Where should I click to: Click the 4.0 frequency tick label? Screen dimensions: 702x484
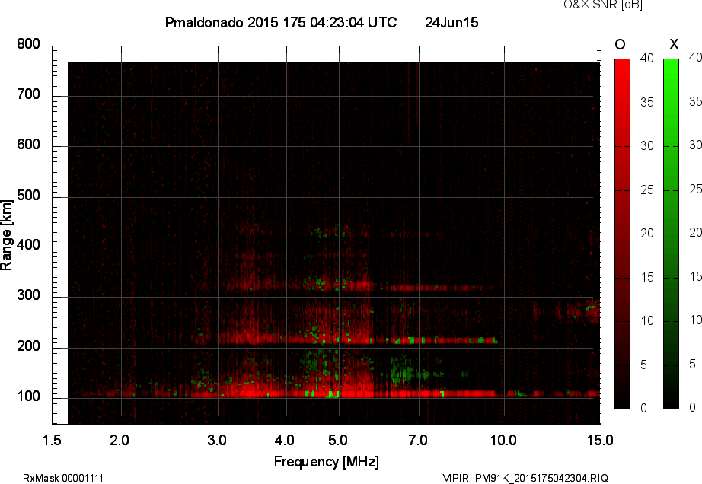(x=284, y=441)
